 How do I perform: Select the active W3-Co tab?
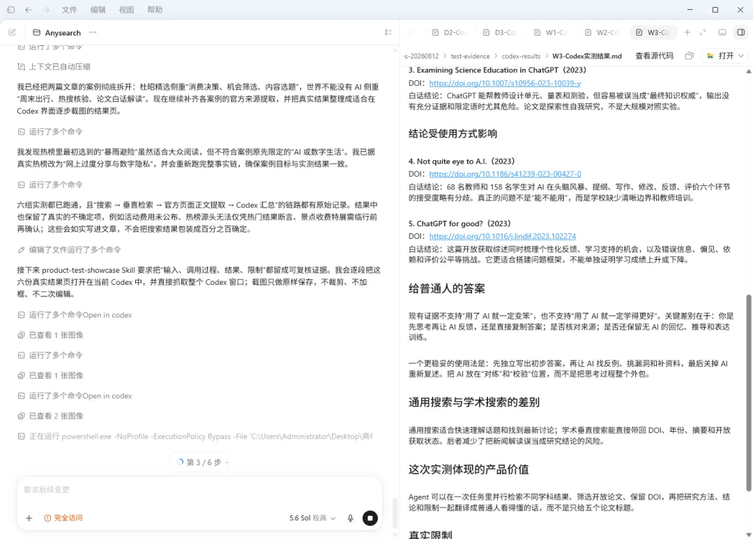tap(653, 32)
